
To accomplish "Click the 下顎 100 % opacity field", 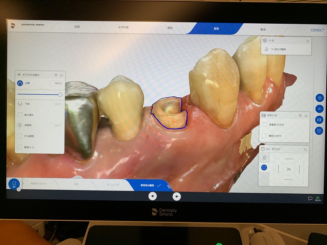I will (x=56, y=104).
